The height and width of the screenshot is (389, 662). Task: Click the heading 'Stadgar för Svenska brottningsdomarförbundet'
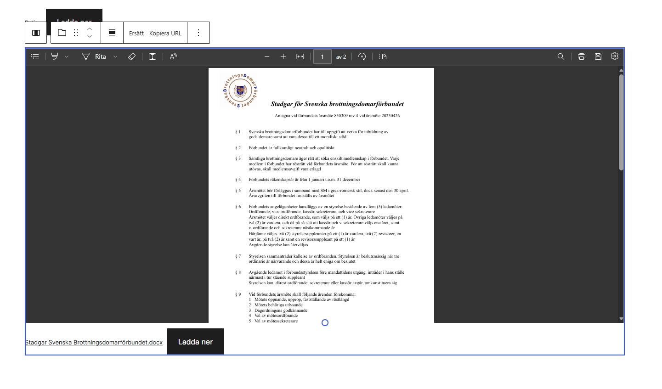[337, 104]
